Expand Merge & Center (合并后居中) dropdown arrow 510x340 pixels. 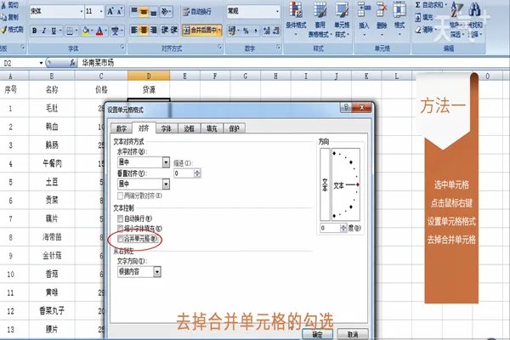click(219, 31)
